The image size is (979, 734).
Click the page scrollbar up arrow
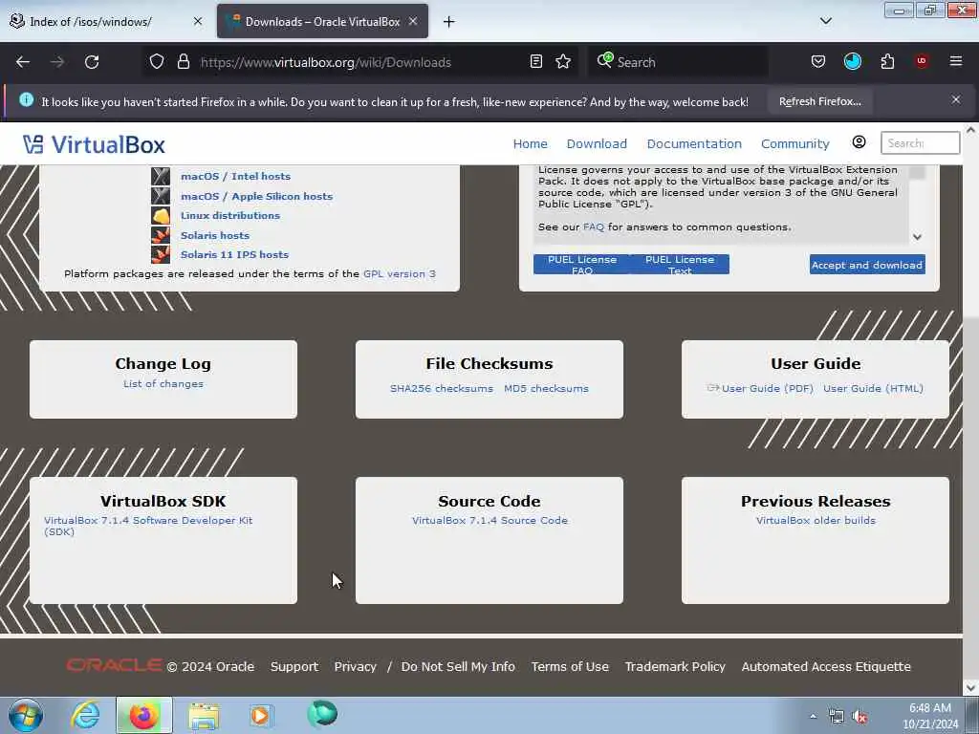tap(970, 130)
